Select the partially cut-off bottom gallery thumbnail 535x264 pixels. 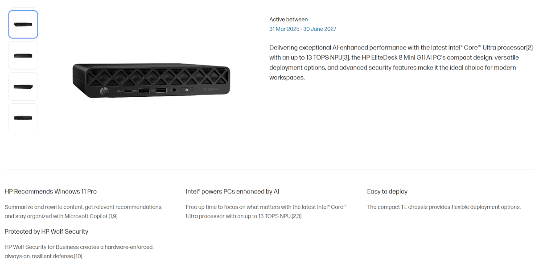[x=23, y=117]
